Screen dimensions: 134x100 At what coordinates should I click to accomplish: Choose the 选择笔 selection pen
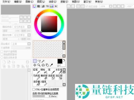click(x=51, y=77)
